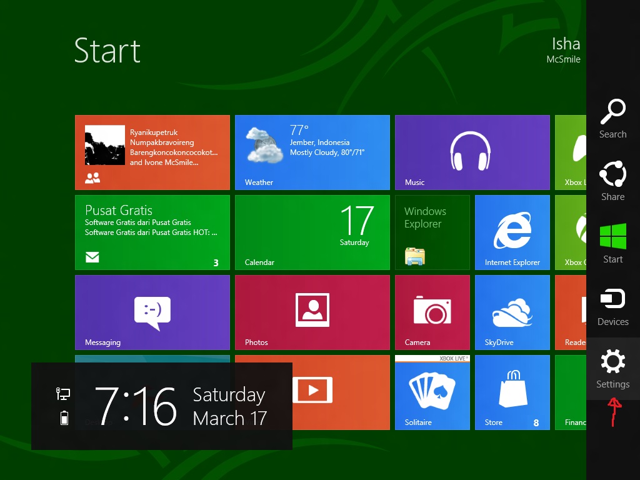Open the Share charm
This screenshot has height=480, width=640.
pyautogui.click(x=612, y=181)
